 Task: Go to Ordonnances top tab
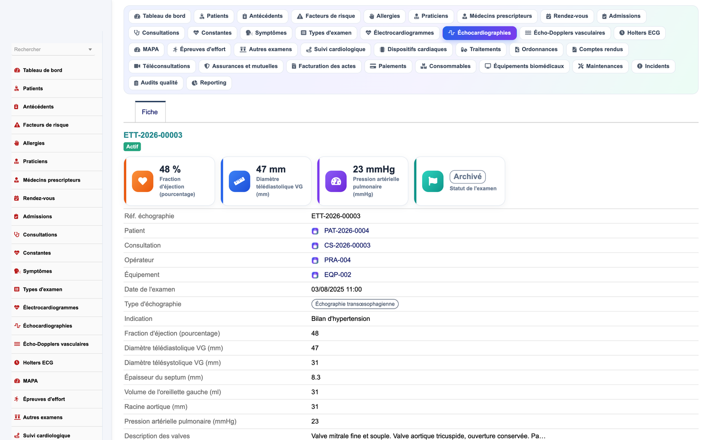[x=536, y=49]
